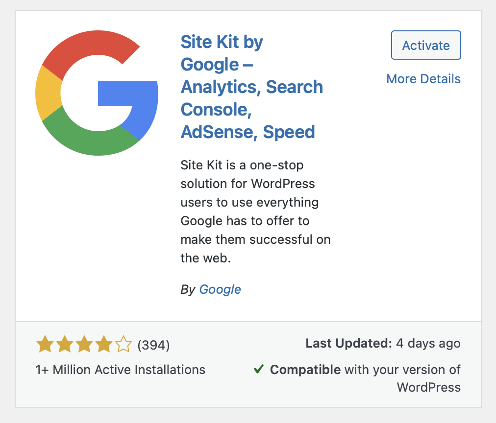Image resolution: width=496 pixels, height=423 pixels.
Task: Open the More Details link
Action: [x=423, y=79]
